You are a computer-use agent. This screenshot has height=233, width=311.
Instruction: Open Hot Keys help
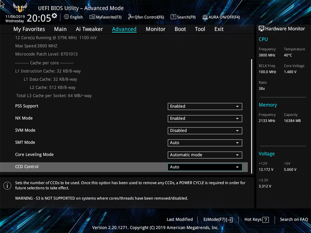pos(257,220)
